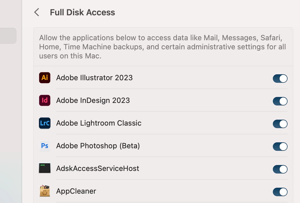Select the Adobe Photoshop (Beta) entry text
Viewport: 300px width, 203px height.
98,146
